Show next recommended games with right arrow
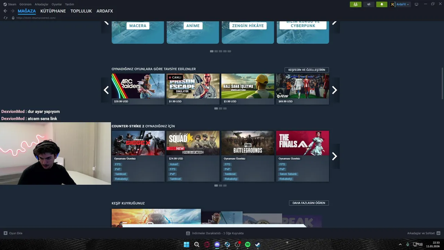444x250 pixels. 334,90
